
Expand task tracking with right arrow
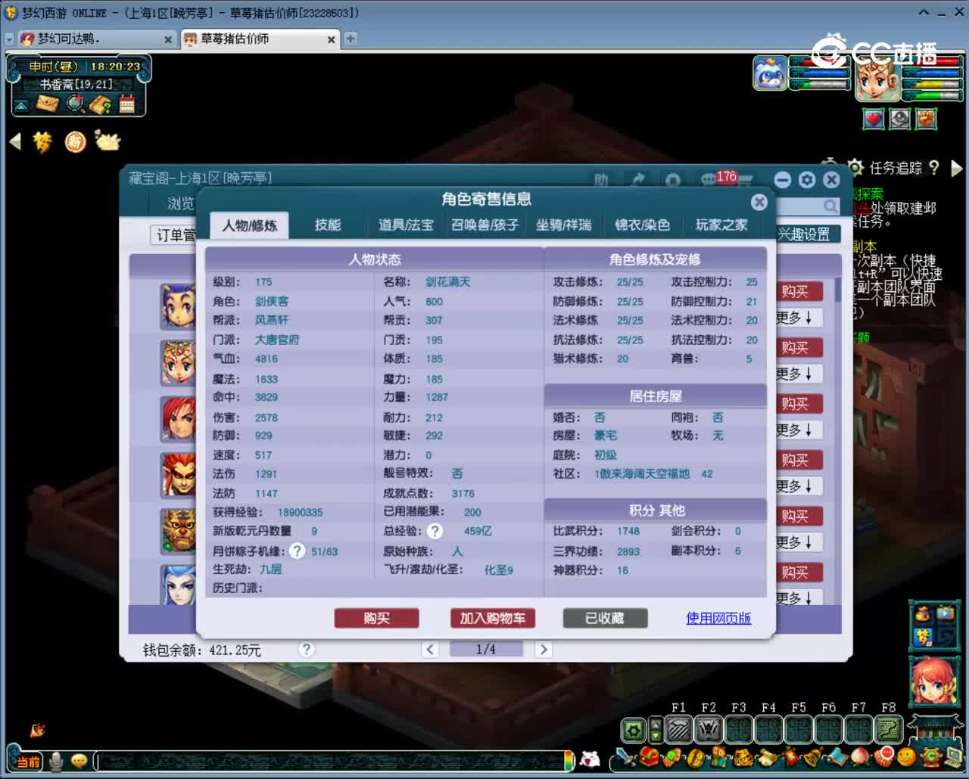tap(956, 168)
